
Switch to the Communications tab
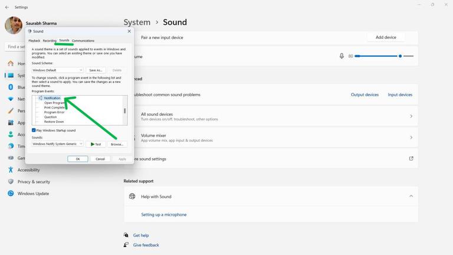pos(83,41)
